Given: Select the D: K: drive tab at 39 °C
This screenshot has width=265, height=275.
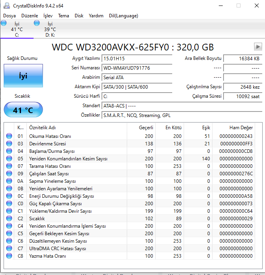Looking at the screenshot, I should point(50,29).
